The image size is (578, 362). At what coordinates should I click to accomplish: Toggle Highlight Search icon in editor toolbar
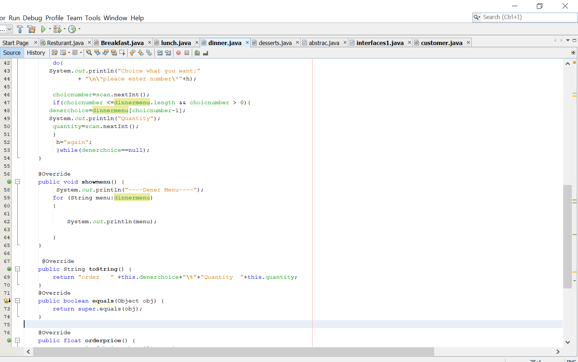(x=114, y=53)
